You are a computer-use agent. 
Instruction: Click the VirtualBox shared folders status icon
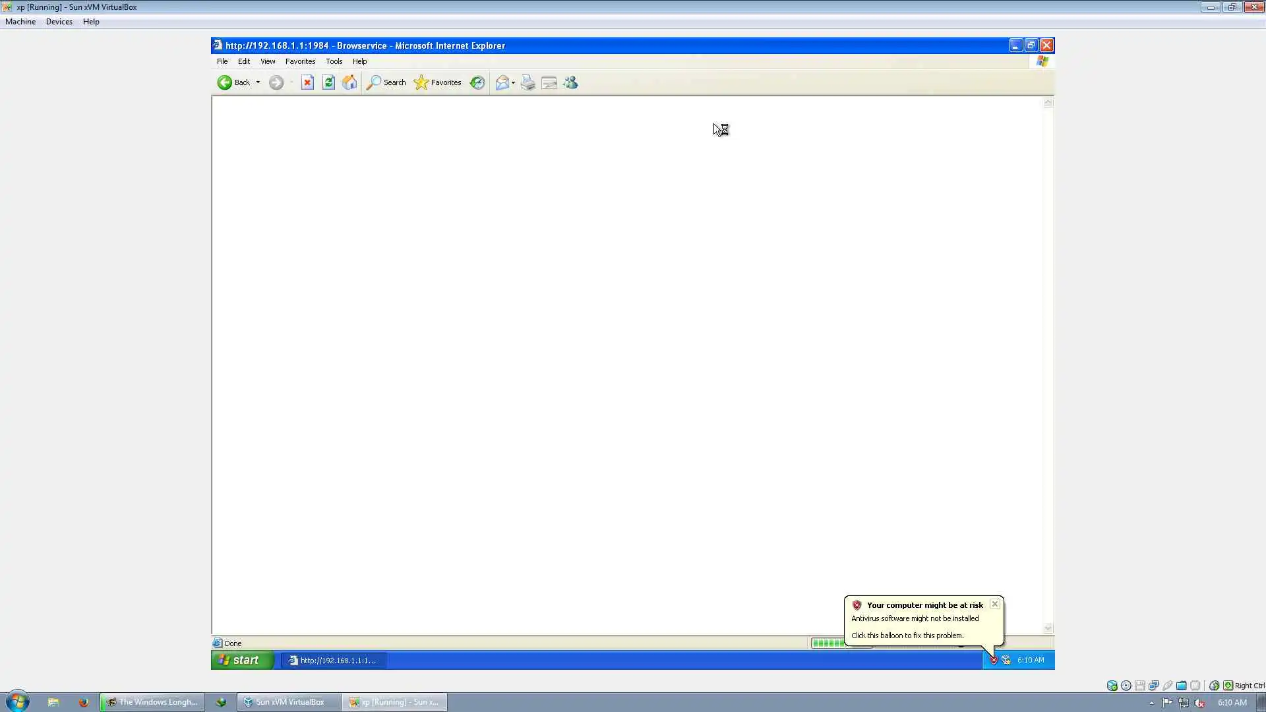[x=1181, y=686]
